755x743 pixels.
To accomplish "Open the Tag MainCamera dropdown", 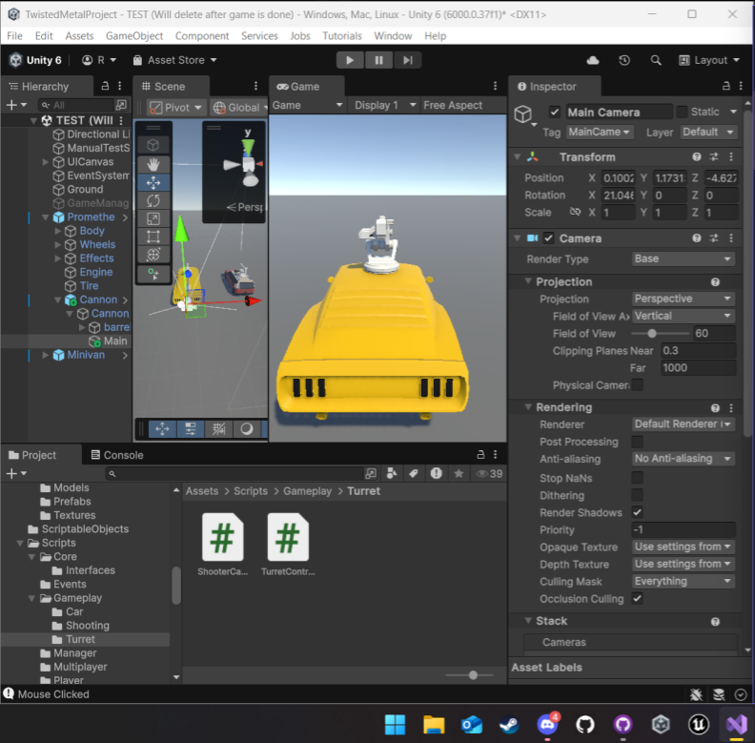I will click(x=599, y=132).
